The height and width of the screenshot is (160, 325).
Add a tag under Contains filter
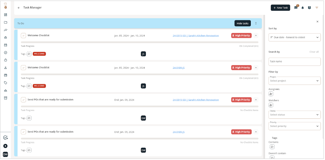272,147
